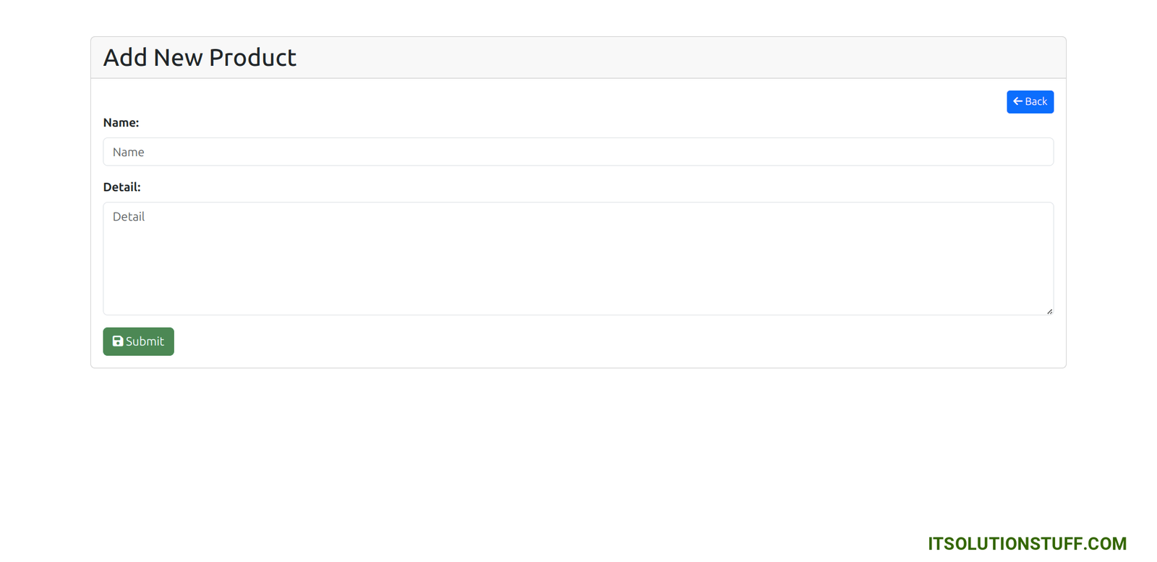Click the Detail textarea resize handle
Viewport: 1157px width, 562px height.
coord(1049,311)
